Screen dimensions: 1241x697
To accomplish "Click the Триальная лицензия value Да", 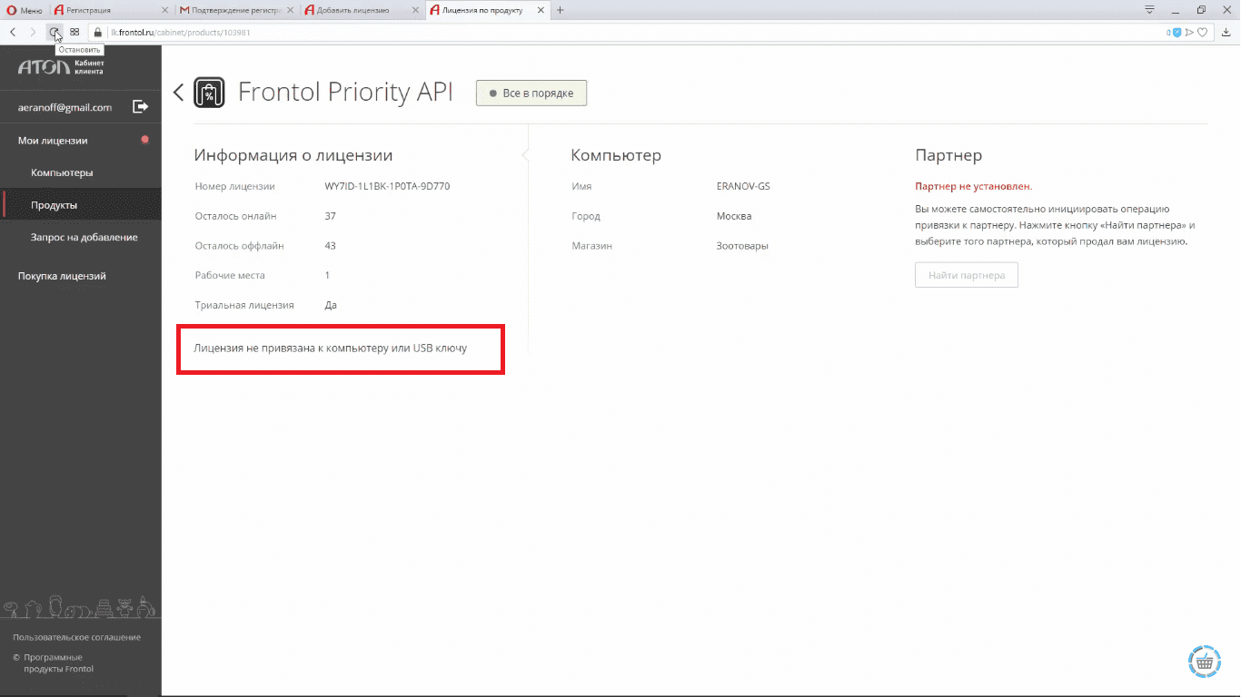I will pyautogui.click(x=331, y=305).
